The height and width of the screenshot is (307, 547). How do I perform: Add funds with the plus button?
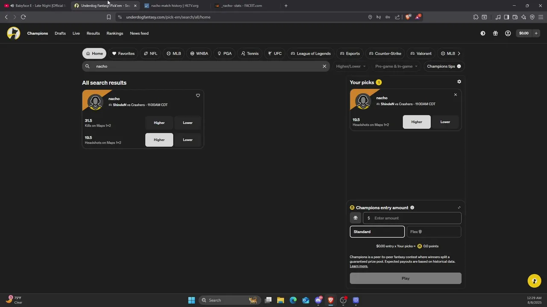coord(536,33)
